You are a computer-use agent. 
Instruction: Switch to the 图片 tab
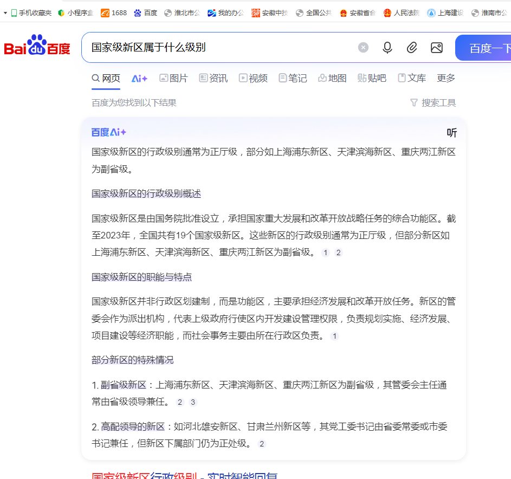173,78
